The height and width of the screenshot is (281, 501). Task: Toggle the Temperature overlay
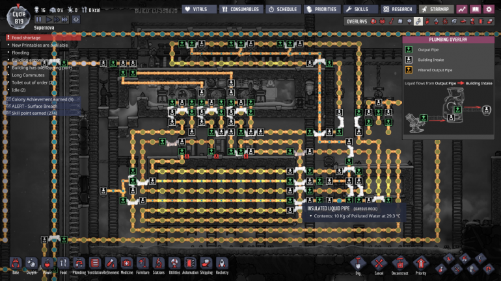392,21
